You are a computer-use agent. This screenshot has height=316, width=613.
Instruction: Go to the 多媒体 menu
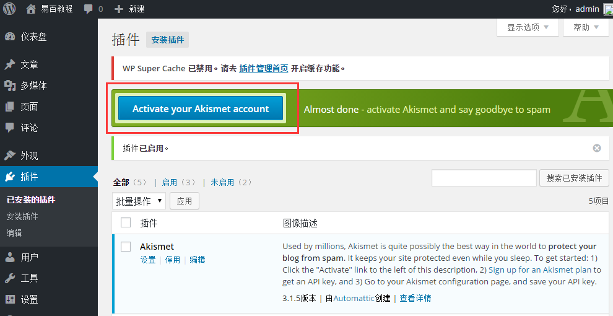pos(49,86)
